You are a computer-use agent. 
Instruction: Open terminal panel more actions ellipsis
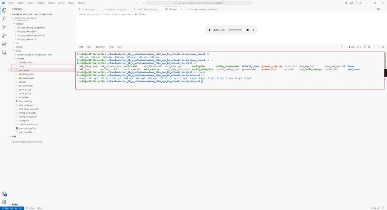point(374,47)
